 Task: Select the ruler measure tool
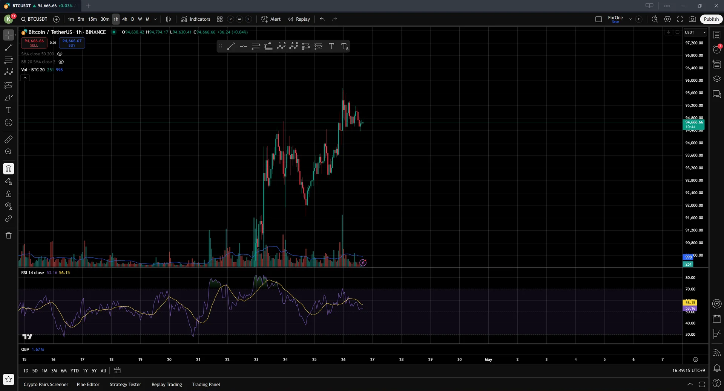tap(8, 139)
